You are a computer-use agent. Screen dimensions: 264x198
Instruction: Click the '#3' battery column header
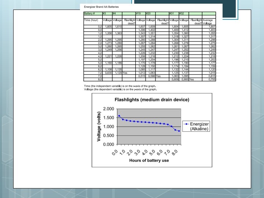pyautogui.click(x=107, y=14)
